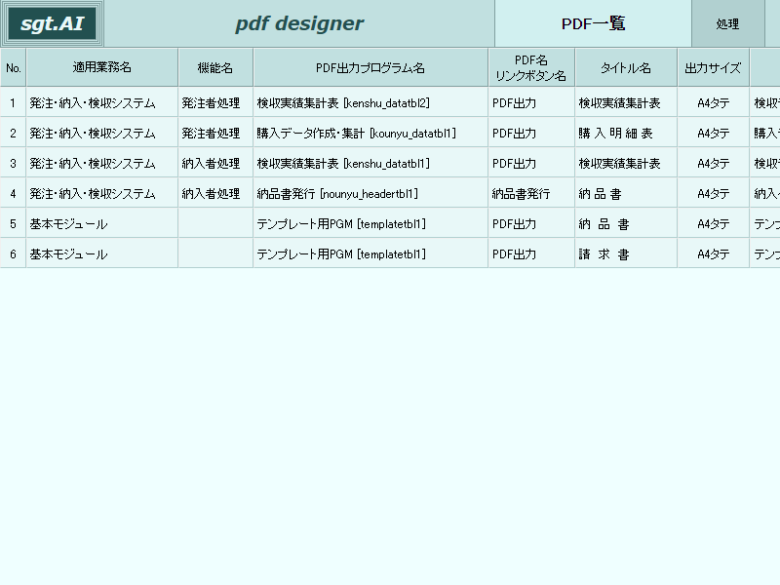Click 発注・納入・検収システム in row 2
The height and width of the screenshot is (585, 780).
click(93, 134)
